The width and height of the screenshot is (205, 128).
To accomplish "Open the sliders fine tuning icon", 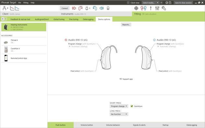I will tap(157, 8).
